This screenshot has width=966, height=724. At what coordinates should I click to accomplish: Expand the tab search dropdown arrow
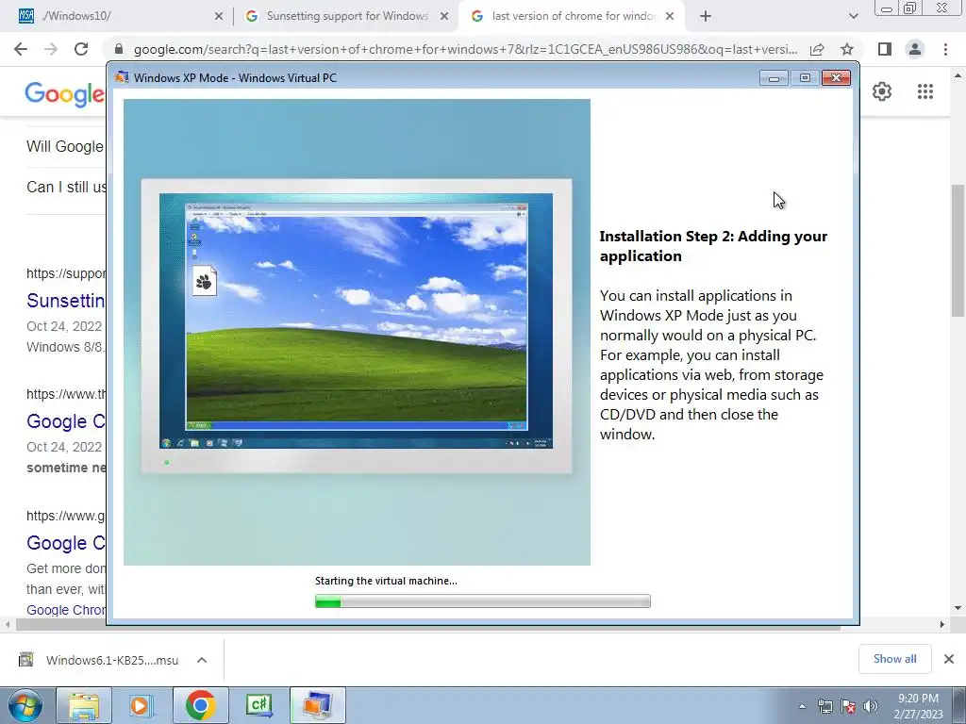click(853, 17)
